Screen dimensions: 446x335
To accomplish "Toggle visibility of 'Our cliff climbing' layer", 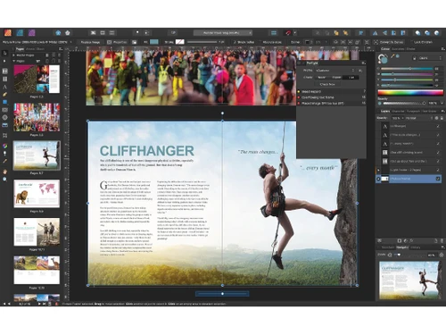I will tap(438, 153).
